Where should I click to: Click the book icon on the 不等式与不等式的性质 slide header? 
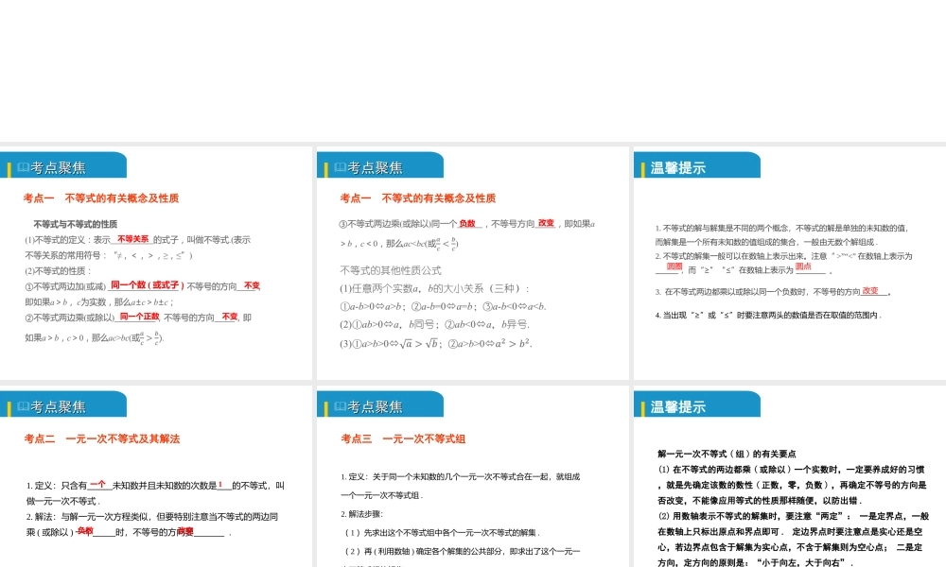click(24, 167)
